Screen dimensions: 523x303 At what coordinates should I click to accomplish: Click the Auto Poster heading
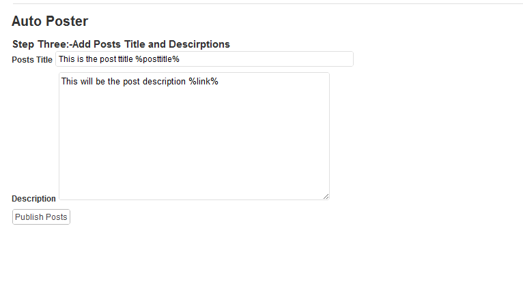pyautogui.click(x=50, y=21)
